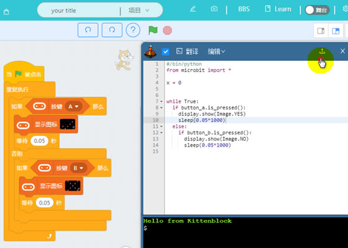348x248 pixels.
Task: Click the camera screenshot icon
Action: pos(214,9)
